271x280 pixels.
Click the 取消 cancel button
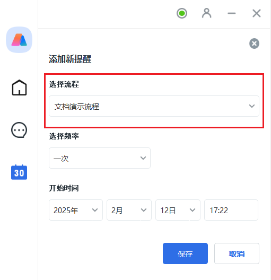[237, 253]
